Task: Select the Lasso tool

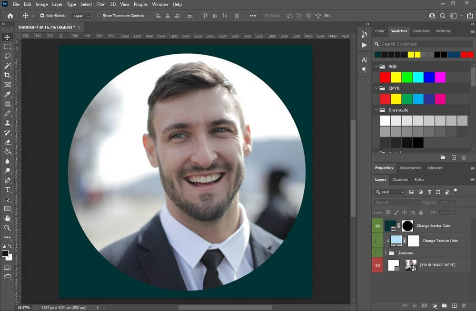Action: click(x=7, y=56)
